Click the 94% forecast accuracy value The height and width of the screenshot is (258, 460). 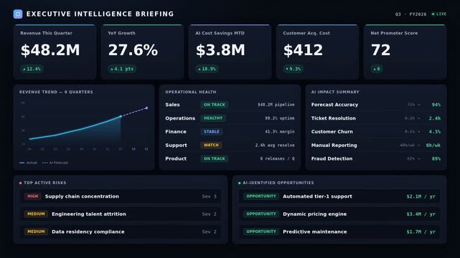(436, 105)
